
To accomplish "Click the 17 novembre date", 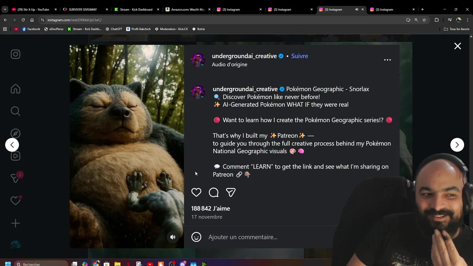I will coord(207,217).
